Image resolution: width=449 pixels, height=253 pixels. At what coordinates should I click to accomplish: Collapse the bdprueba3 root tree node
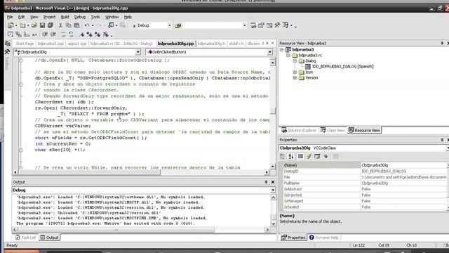pyautogui.click(x=282, y=50)
